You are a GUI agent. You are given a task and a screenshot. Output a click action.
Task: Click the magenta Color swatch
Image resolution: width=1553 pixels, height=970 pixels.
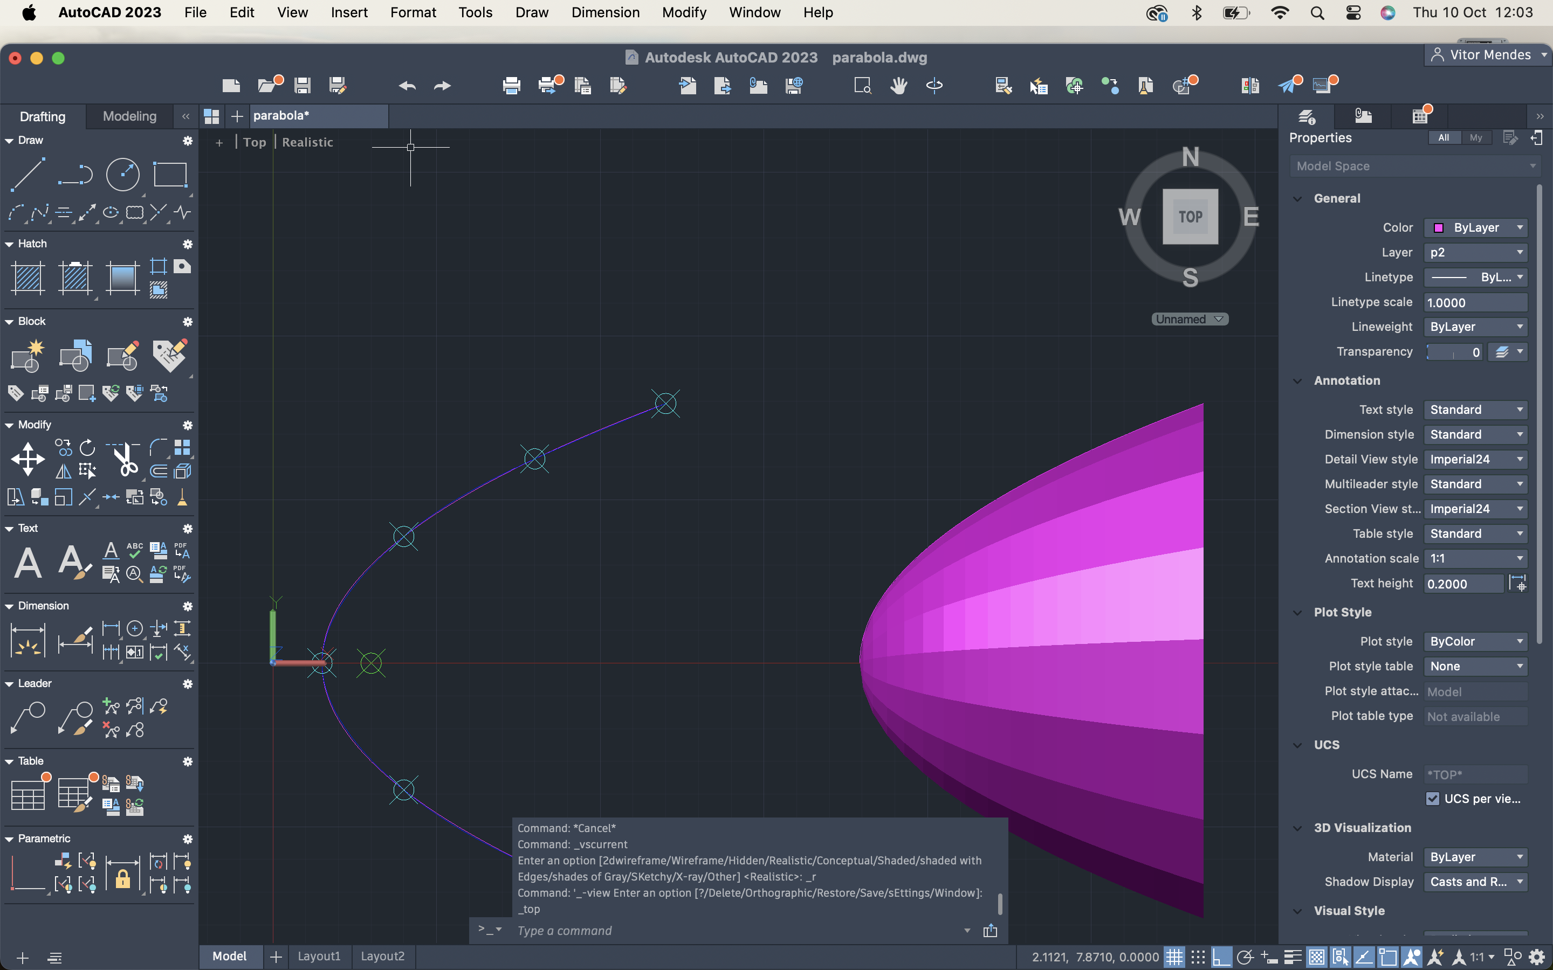point(1439,228)
